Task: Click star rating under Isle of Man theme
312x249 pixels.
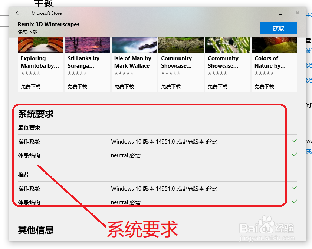Action: point(124,73)
